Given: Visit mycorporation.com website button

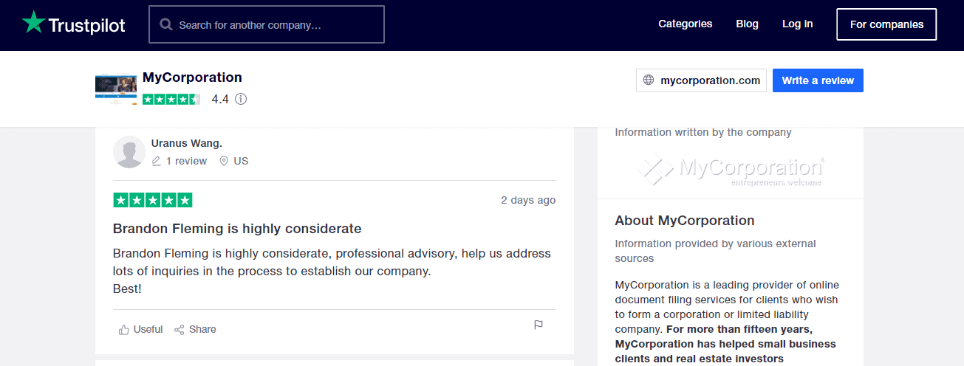Looking at the screenshot, I should click(x=701, y=80).
